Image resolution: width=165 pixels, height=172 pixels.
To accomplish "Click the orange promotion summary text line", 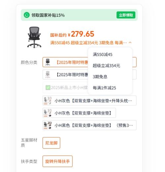I will (88, 43).
